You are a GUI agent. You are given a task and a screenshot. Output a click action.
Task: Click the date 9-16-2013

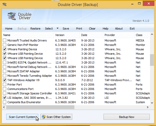tap(88, 40)
